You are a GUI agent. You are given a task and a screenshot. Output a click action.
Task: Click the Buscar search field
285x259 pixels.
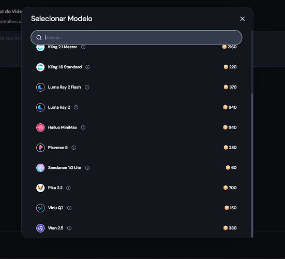[137, 37]
